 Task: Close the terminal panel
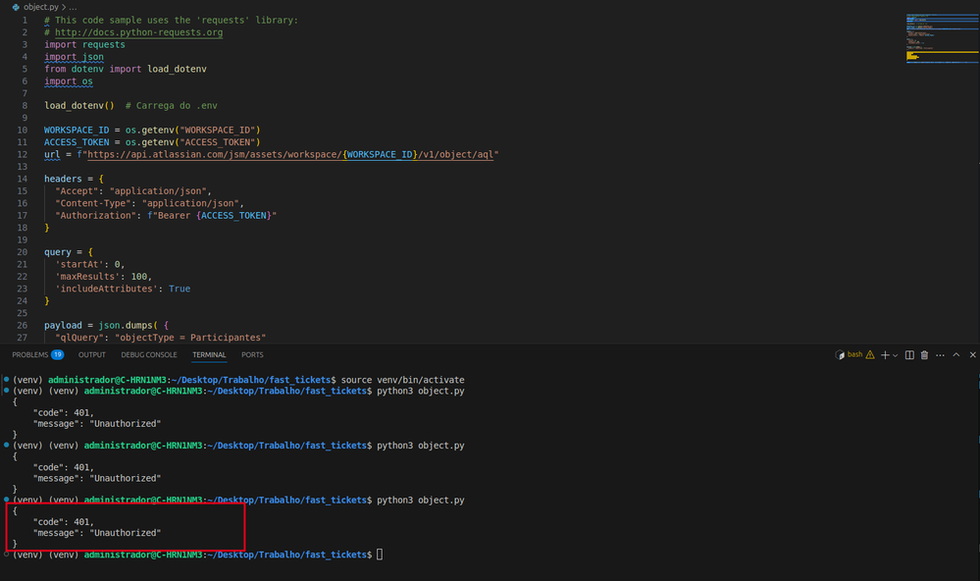click(x=972, y=354)
